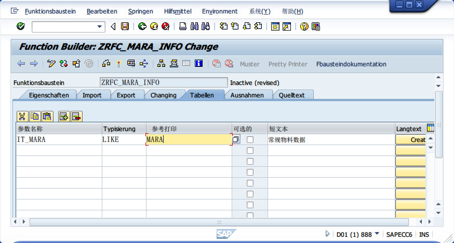Tick the optional checkbox in seventh table row
The image size is (454, 243).
click(x=250, y=205)
